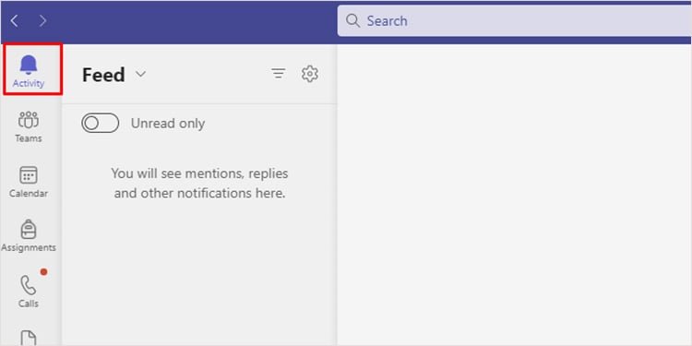Select the Calls phone icon
Viewport: 692px width, 346px height.
point(29,285)
